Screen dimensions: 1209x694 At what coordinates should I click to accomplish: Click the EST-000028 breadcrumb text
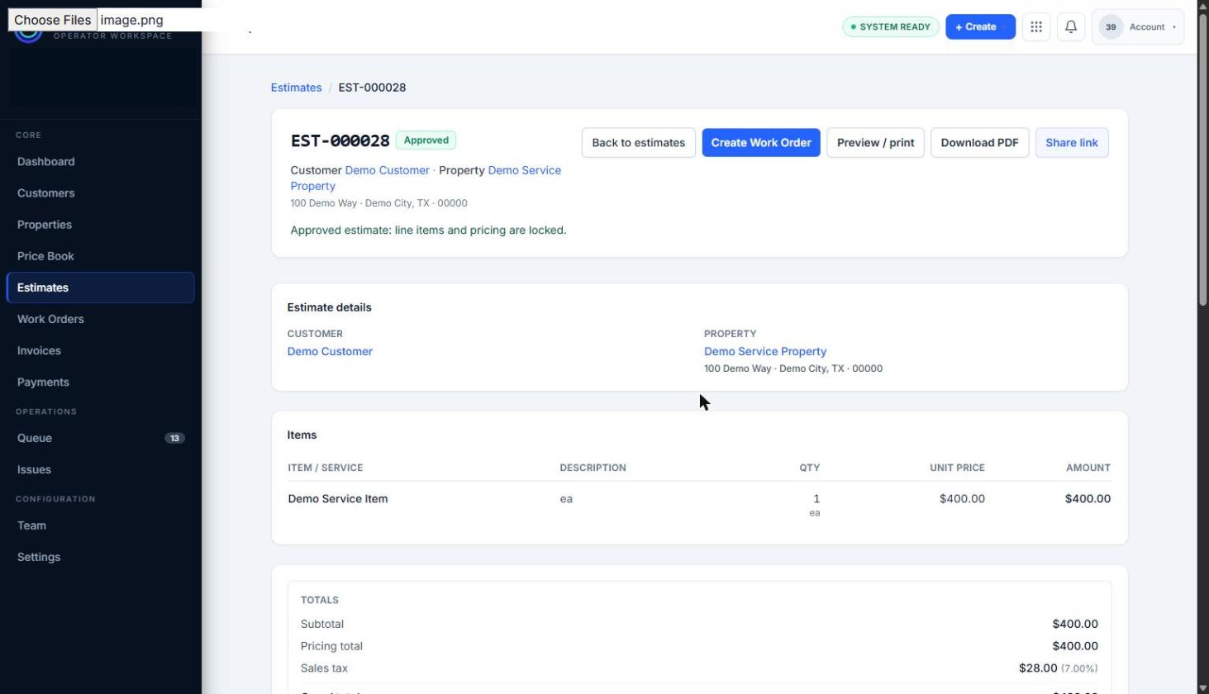tap(372, 88)
